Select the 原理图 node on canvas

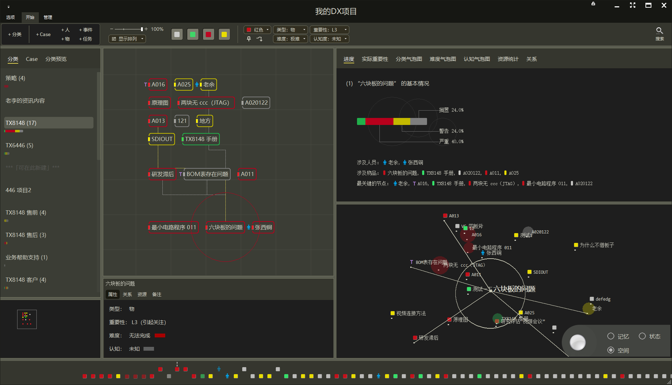point(160,103)
